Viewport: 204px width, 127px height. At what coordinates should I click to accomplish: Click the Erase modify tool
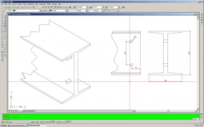[x=5, y=15]
